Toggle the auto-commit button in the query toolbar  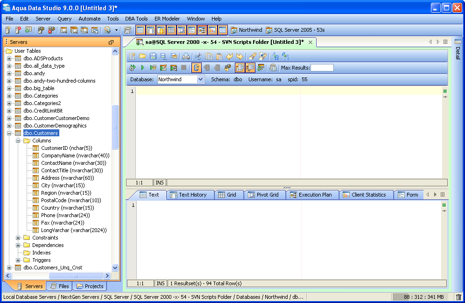click(197, 68)
